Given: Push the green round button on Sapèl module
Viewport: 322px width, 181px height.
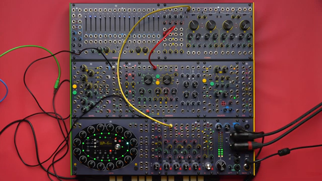Looking at the screenshot, I should [x=74, y=93].
